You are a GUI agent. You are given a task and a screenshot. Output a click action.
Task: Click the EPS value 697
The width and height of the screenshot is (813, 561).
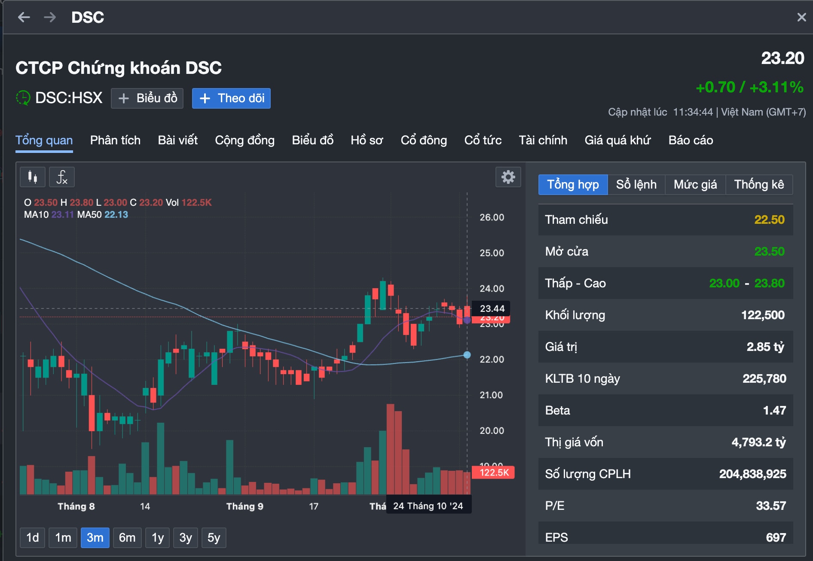[776, 537]
